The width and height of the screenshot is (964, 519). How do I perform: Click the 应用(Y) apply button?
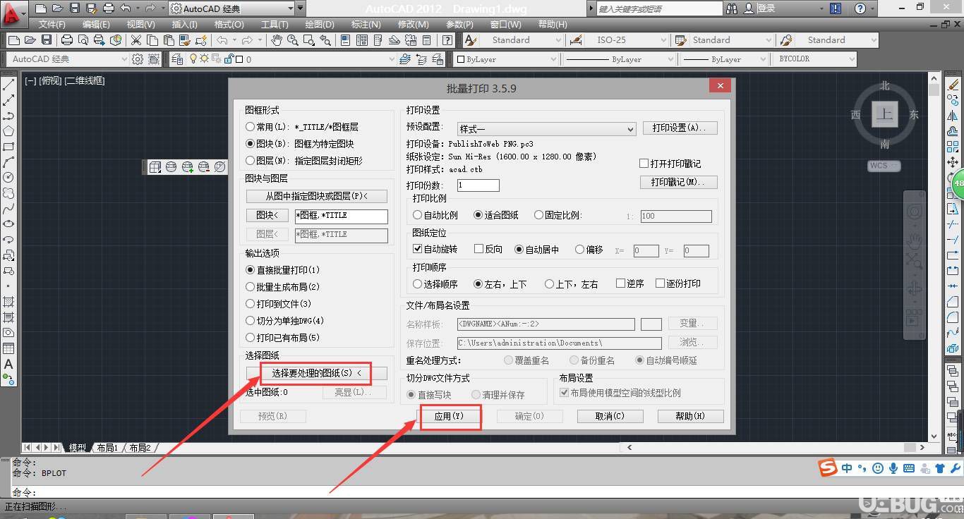[449, 416]
